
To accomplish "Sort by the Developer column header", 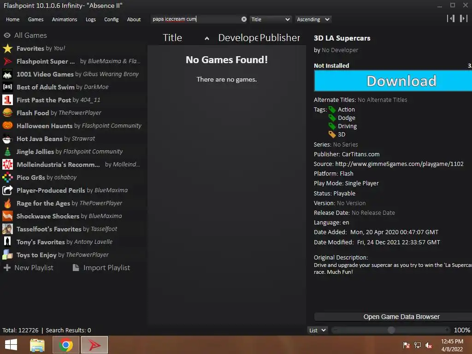I will [x=238, y=38].
